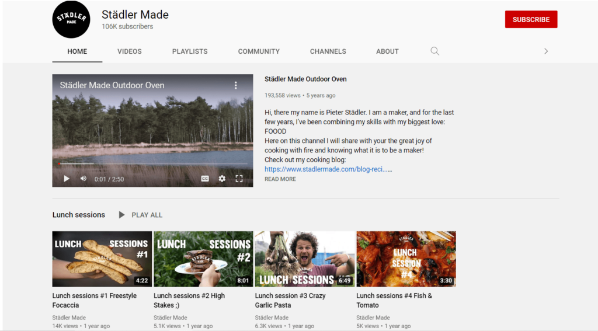598x331 pixels.
Task: Click the 6.3K views text under Garlic Pasta
Action: coord(269,326)
